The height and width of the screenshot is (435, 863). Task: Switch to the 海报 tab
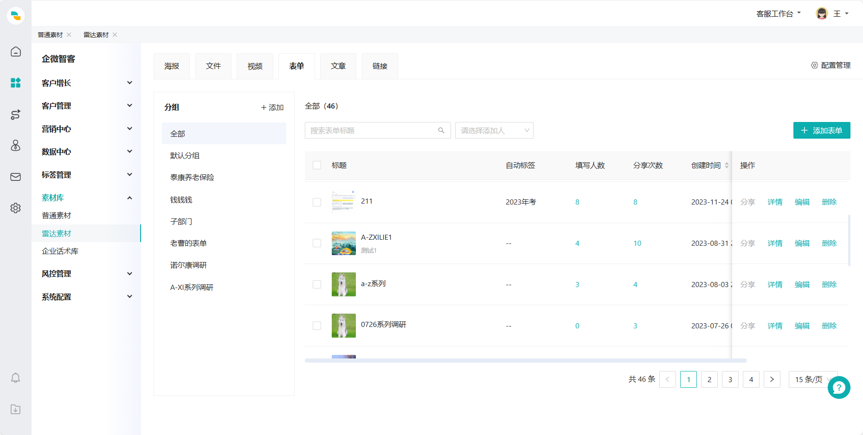point(172,66)
